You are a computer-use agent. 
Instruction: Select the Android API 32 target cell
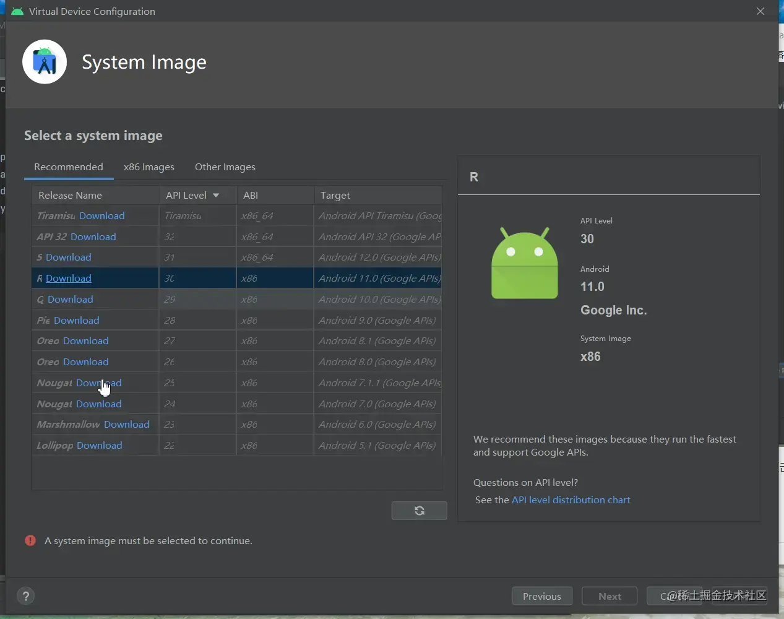coord(378,237)
